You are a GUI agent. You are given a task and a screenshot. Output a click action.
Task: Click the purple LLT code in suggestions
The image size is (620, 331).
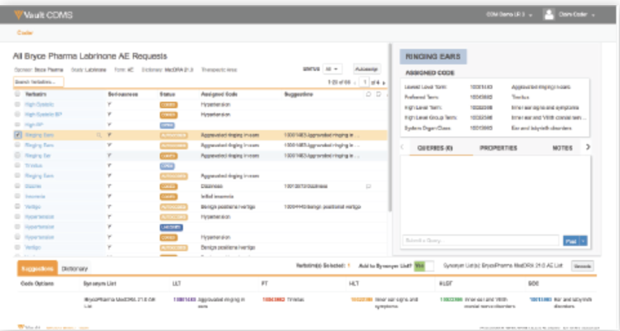(185, 300)
